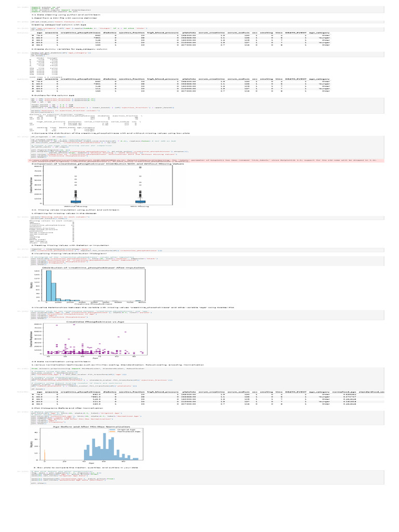
Task: Click the read_csv 'heart failure' code cell
Action: coord(207,21)
